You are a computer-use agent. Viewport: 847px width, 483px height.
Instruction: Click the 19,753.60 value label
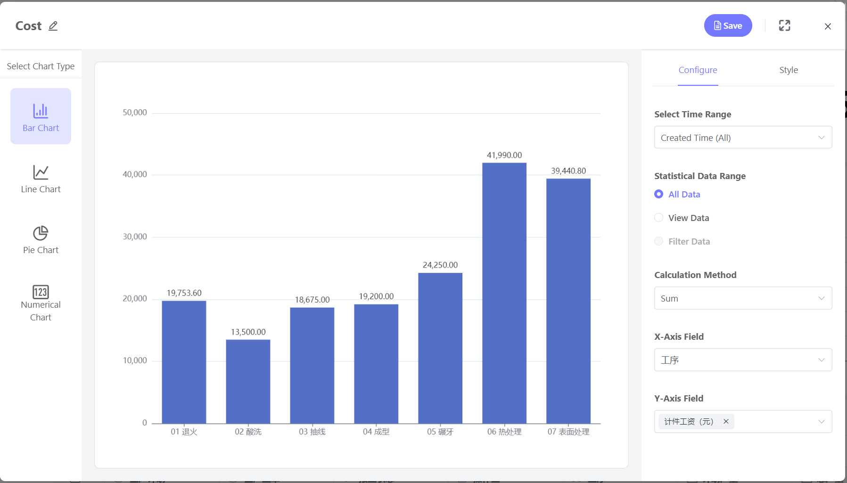point(184,293)
